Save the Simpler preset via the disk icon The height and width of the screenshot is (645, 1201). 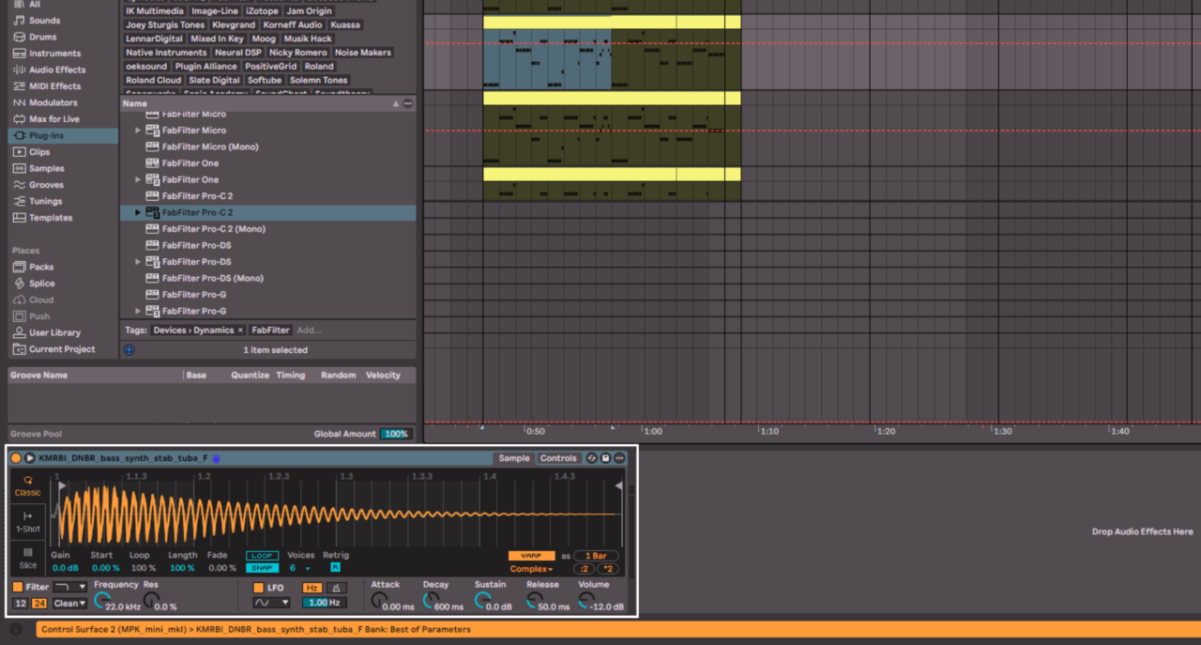click(x=605, y=458)
